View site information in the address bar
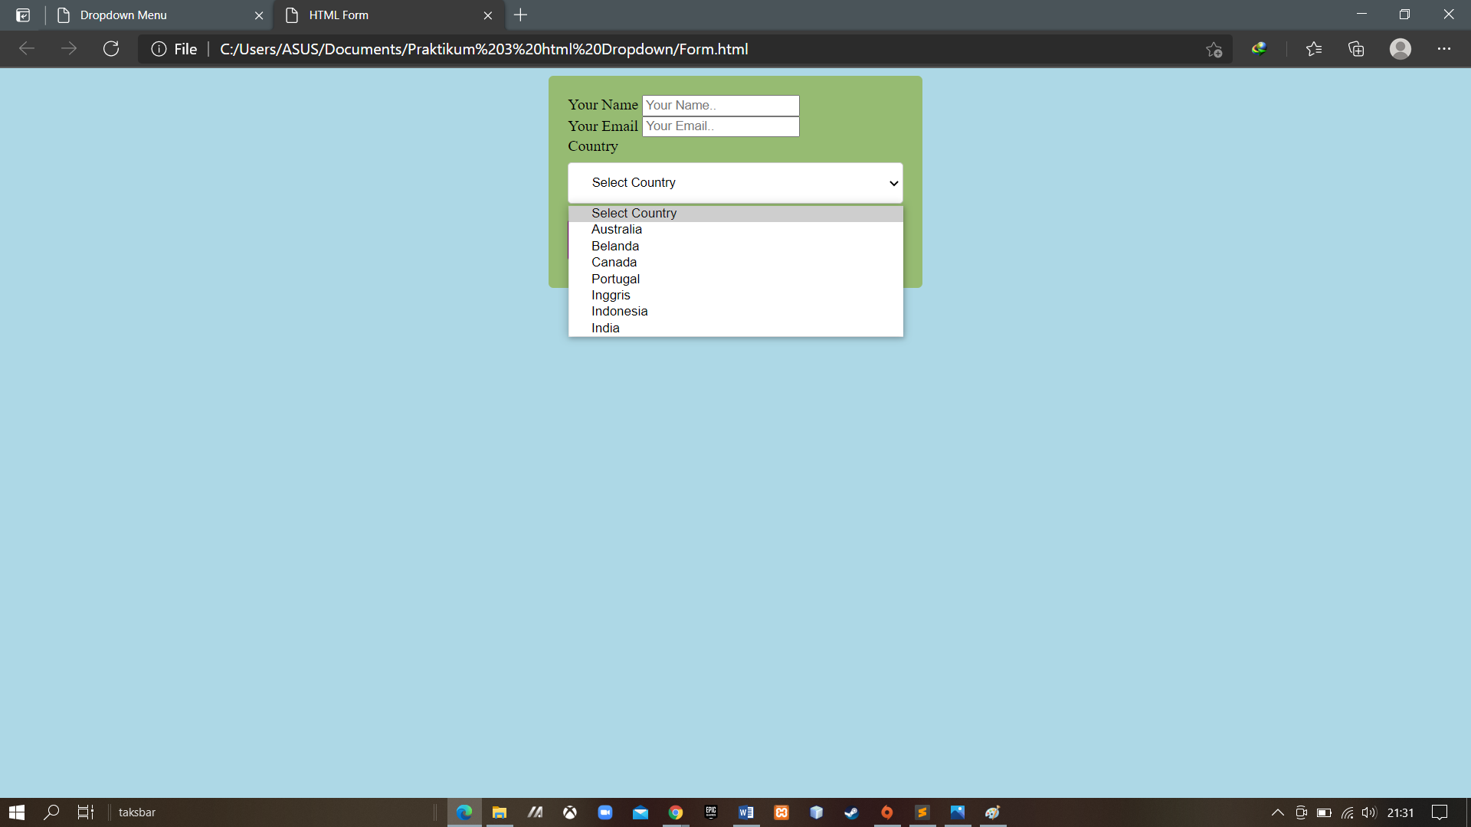The width and height of the screenshot is (1471, 827). coord(158,48)
